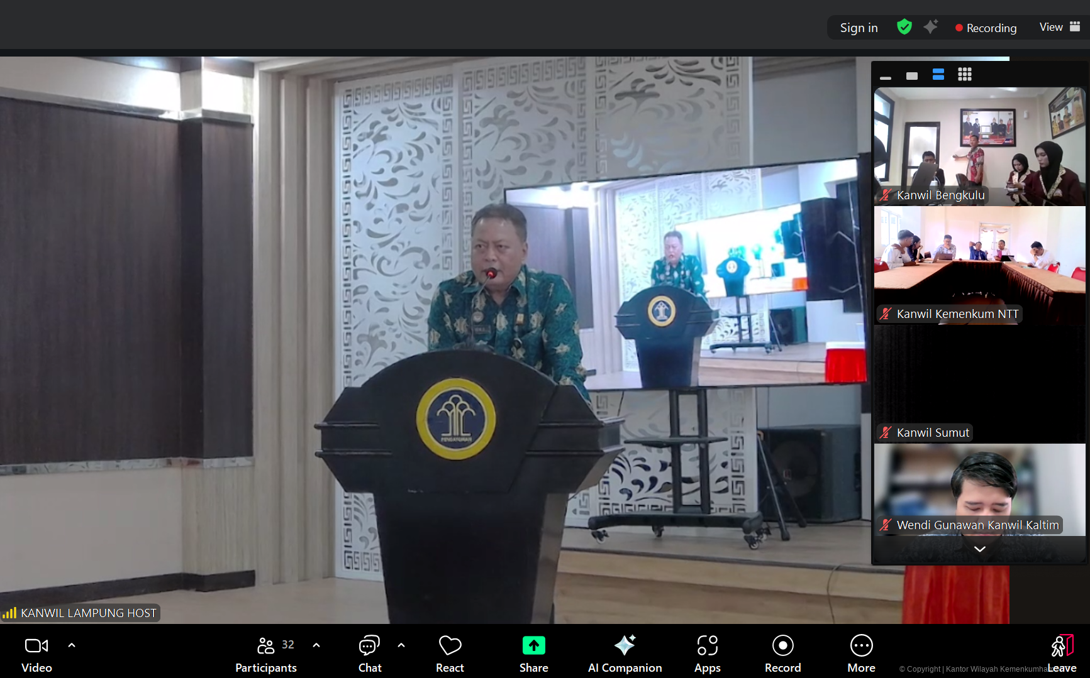Open AI Companion
The width and height of the screenshot is (1090, 678).
625,645
